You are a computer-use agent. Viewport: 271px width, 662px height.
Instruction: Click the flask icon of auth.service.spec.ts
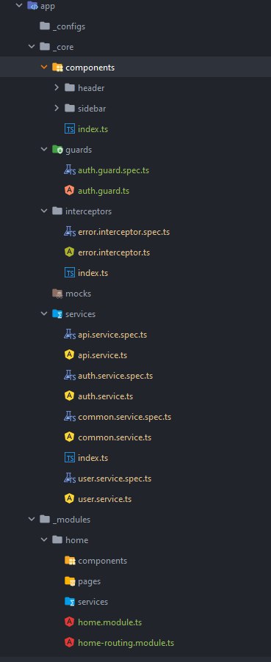coord(70,375)
